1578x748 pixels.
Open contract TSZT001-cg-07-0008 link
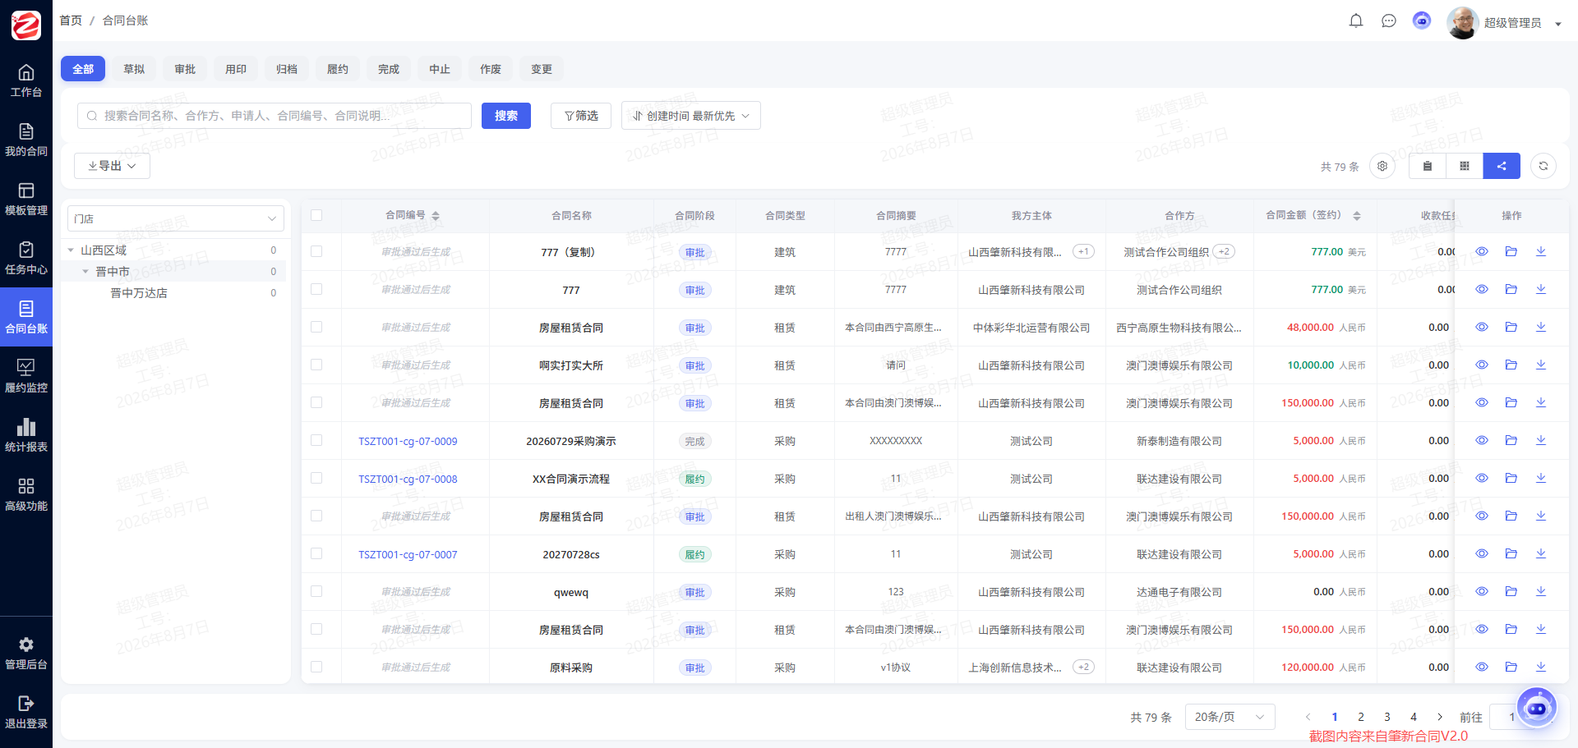(x=408, y=479)
